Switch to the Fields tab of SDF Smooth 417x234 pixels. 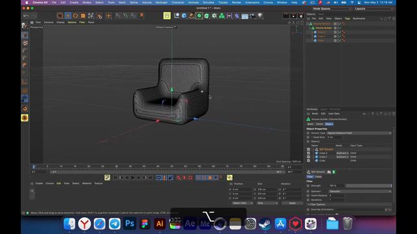319,177
